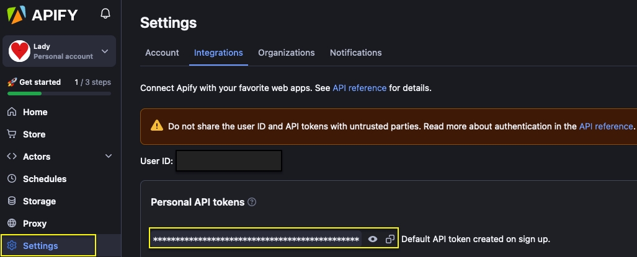Click the Store cart icon

(12, 134)
